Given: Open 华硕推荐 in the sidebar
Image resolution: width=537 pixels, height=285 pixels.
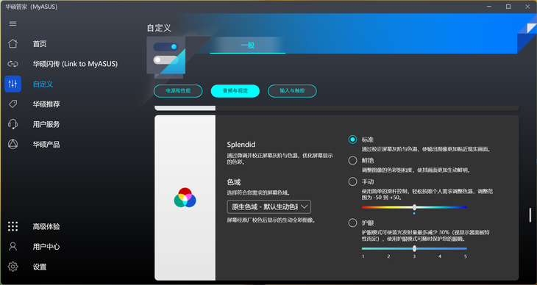Looking at the screenshot, I should coord(46,104).
